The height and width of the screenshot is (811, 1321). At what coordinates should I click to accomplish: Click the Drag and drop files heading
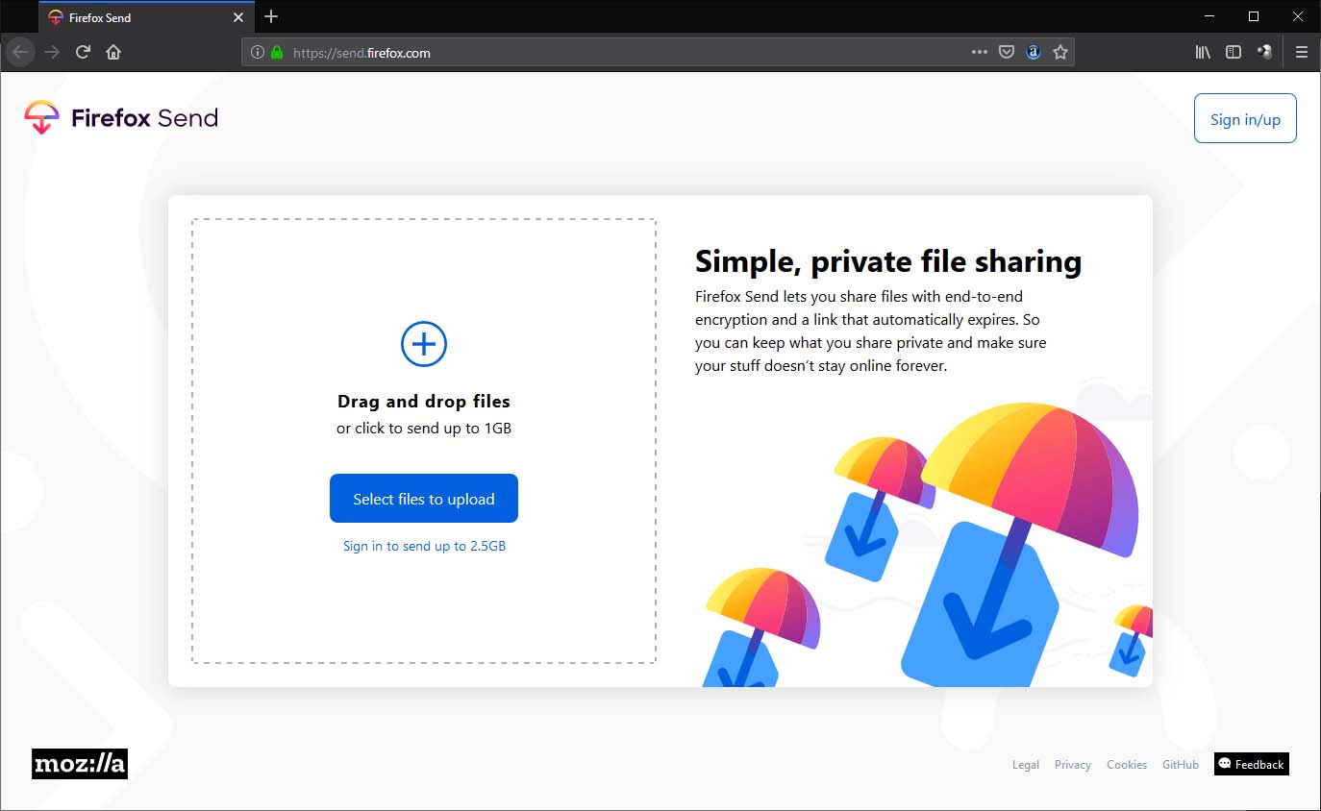pyautogui.click(x=424, y=402)
